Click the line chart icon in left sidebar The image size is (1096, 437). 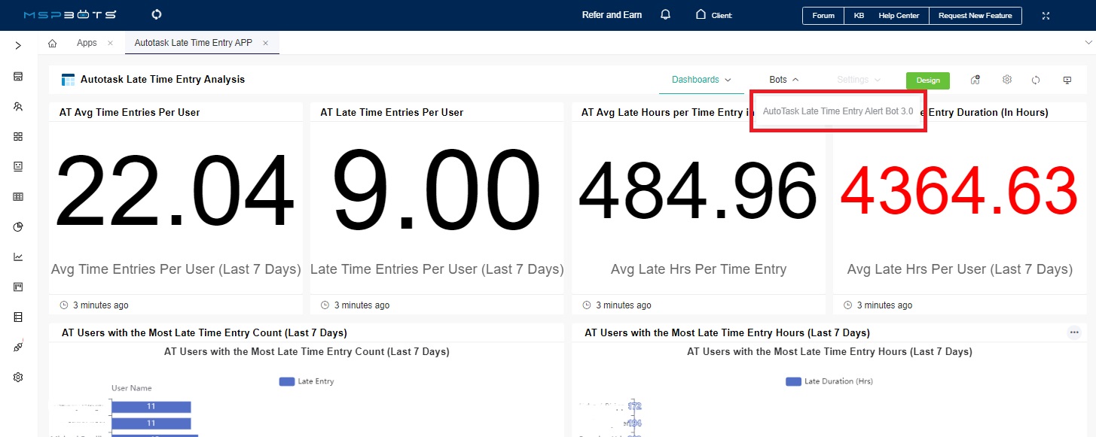pyautogui.click(x=18, y=256)
